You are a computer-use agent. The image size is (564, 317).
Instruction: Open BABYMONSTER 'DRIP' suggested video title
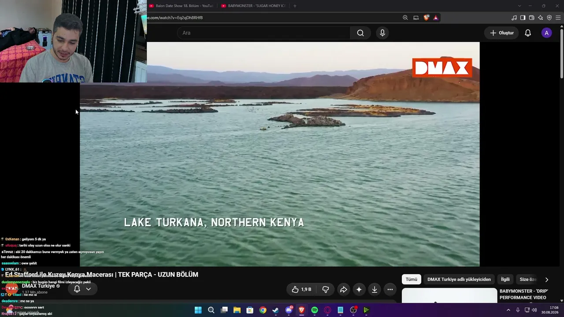[524, 295]
